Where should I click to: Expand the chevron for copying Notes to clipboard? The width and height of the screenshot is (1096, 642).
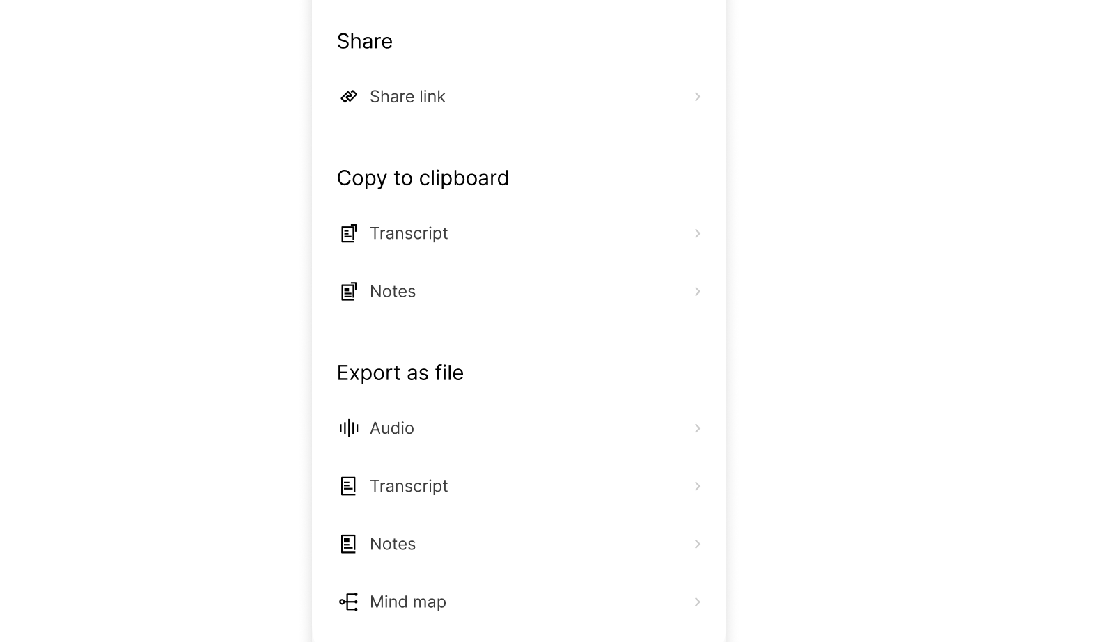pyautogui.click(x=697, y=291)
